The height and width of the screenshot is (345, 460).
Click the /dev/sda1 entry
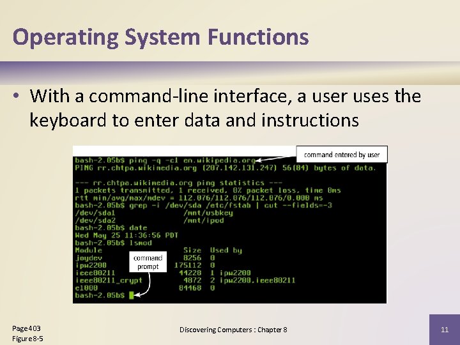pos(95,213)
